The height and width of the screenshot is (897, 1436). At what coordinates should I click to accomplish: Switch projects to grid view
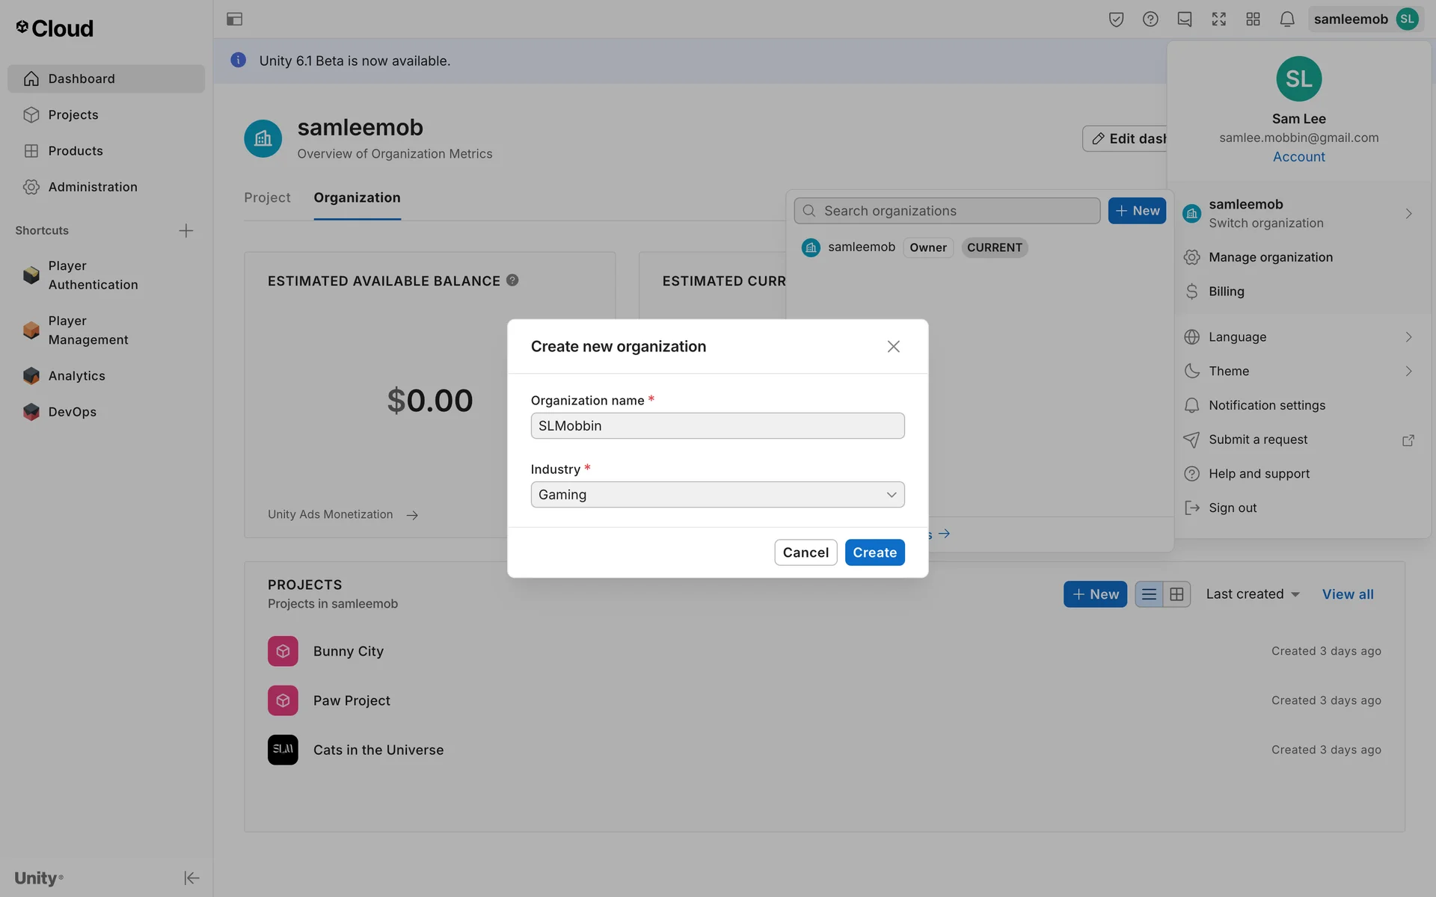1176,594
